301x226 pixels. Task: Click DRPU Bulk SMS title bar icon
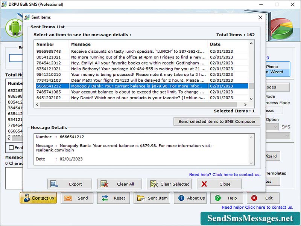[x=4, y=4]
